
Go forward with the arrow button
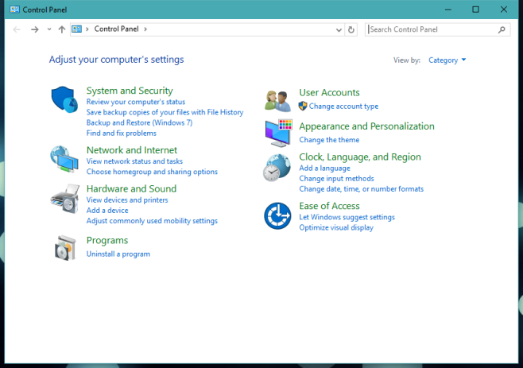click(34, 29)
